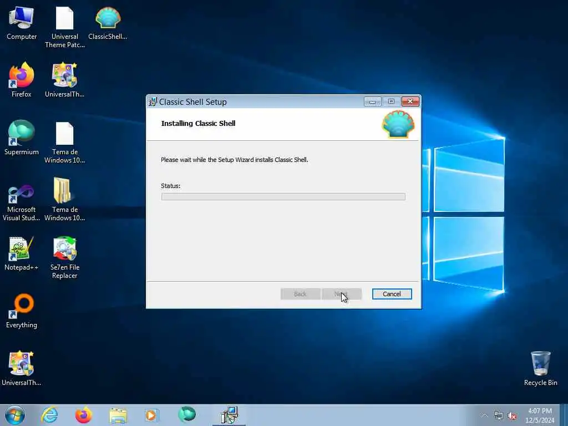Open File Explorer from the taskbar
Screen dimensions: 568x426
pos(118,415)
